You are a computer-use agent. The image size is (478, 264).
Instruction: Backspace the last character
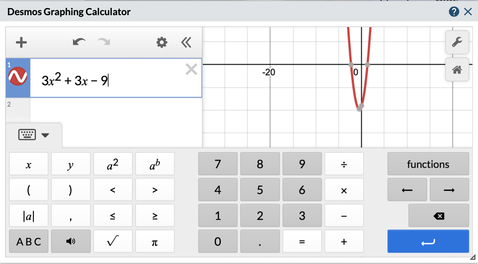tap(439, 216)
